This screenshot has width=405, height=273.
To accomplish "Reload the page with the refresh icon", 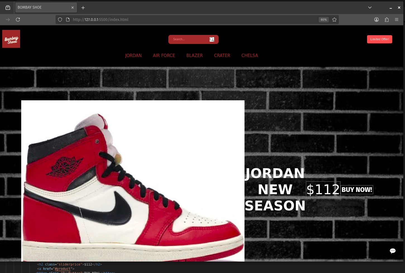I will (x=18, y=20).
